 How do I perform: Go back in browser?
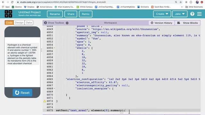click(x=3, y=2)
